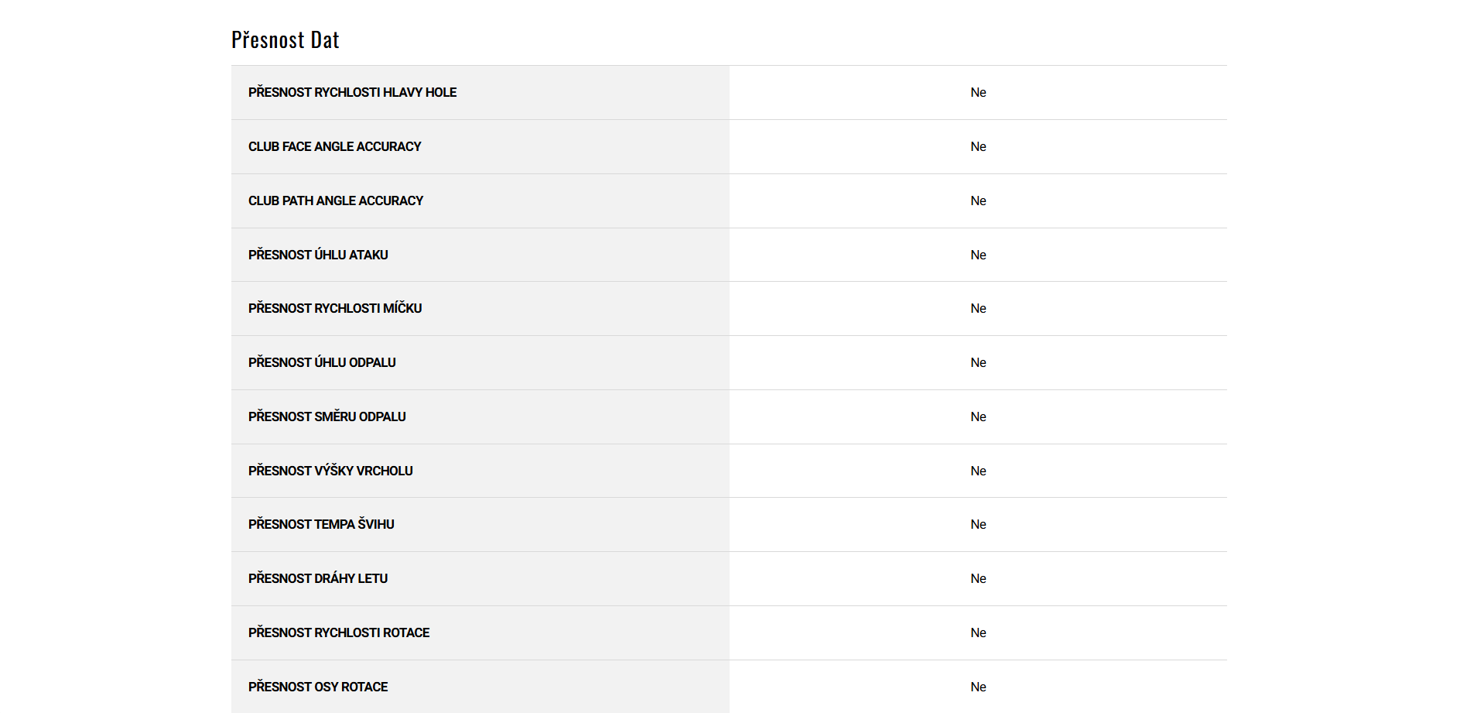This screenshot has width=1460, height=713.
Task: Select the Přesnost směru odpalu label
Action: coord(327,416)
